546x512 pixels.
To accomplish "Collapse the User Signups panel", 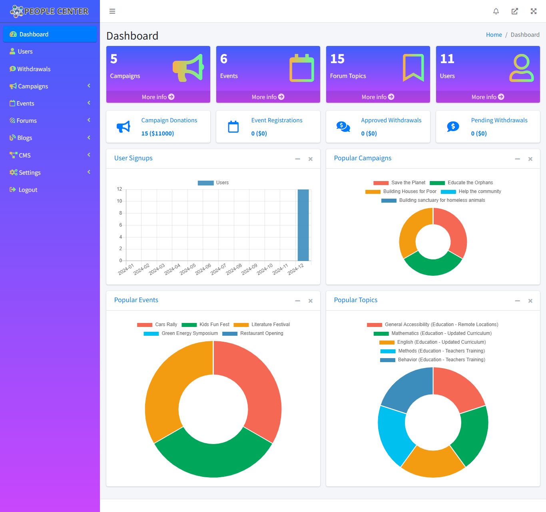I will [297, 159].
